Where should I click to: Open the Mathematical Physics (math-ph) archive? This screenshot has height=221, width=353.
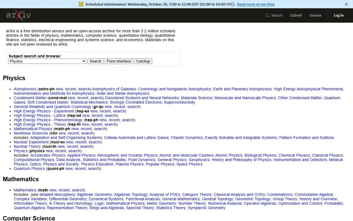33,129
